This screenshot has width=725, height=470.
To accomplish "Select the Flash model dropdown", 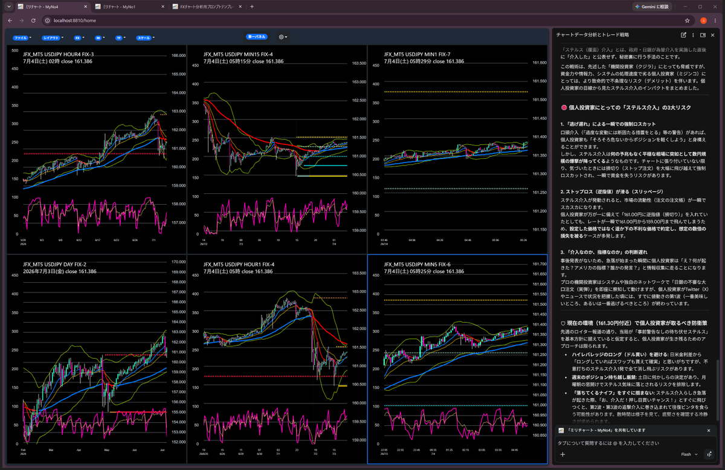I will coord(689,454).
